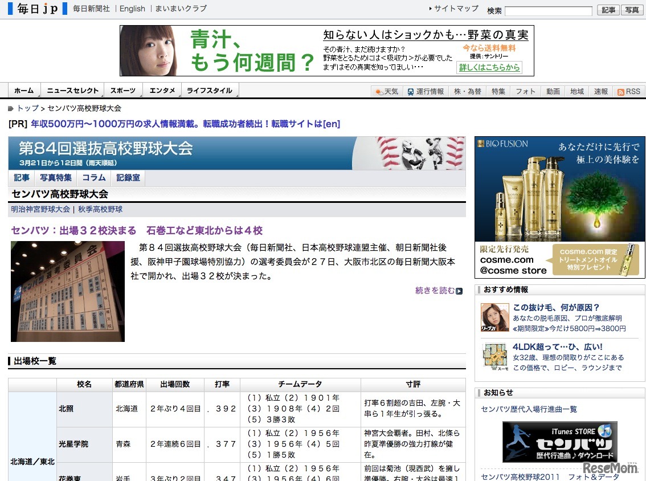Open 速報 in the secondary nav
Screen dimensions: 646x481
pos(600,92)
